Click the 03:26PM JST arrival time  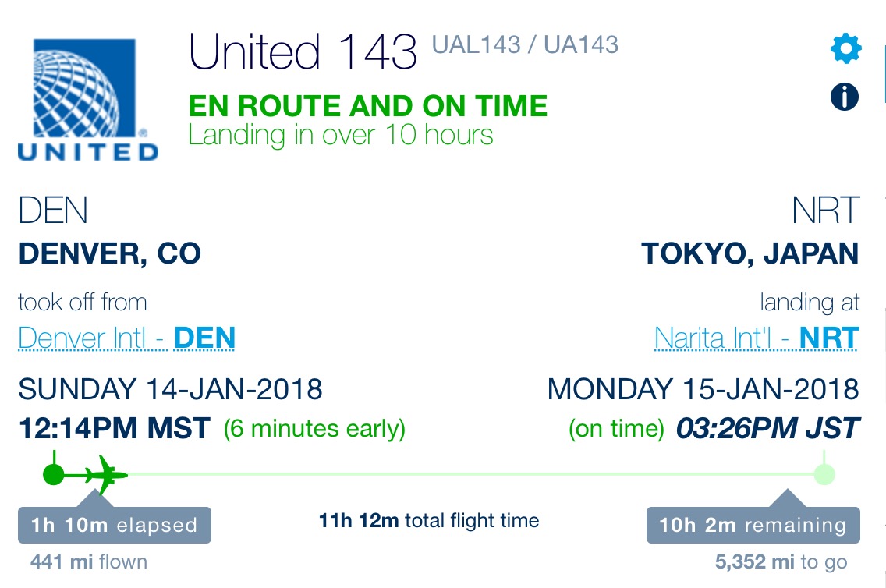pos(768,428)
